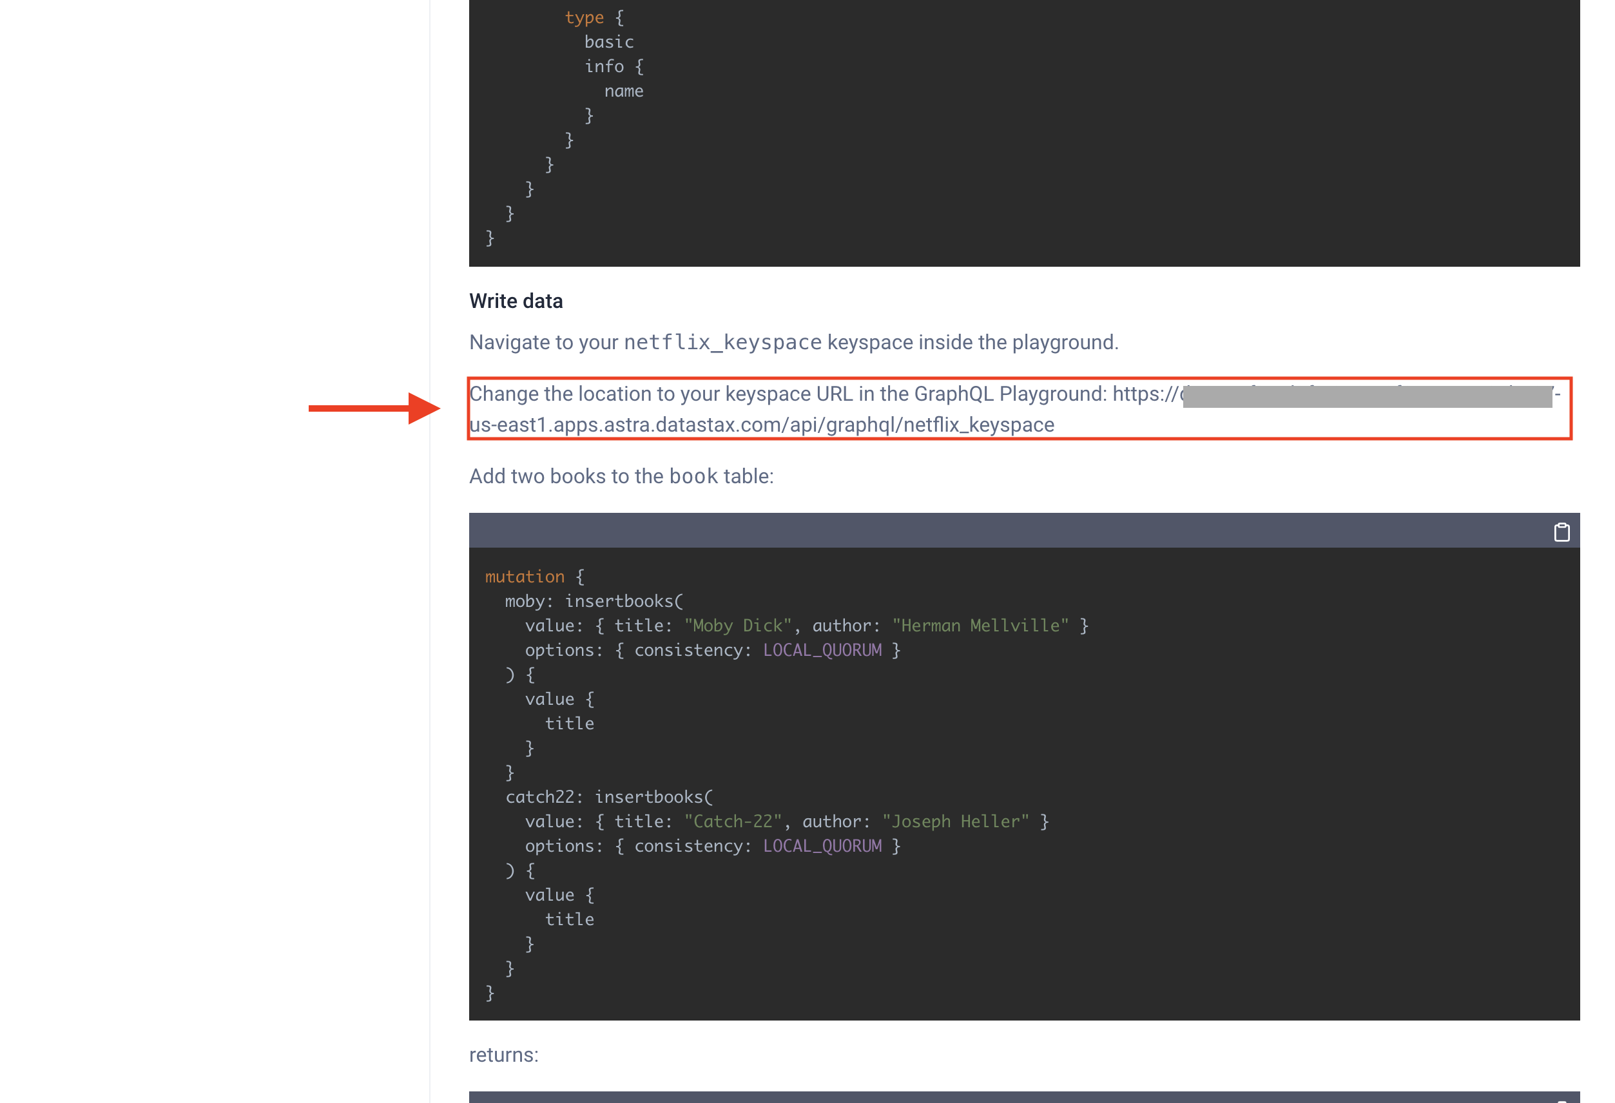Click 'catch22: insertbooks(' line in code
This screenshot has height=1103, width=1615.
(x=609, y=797)
